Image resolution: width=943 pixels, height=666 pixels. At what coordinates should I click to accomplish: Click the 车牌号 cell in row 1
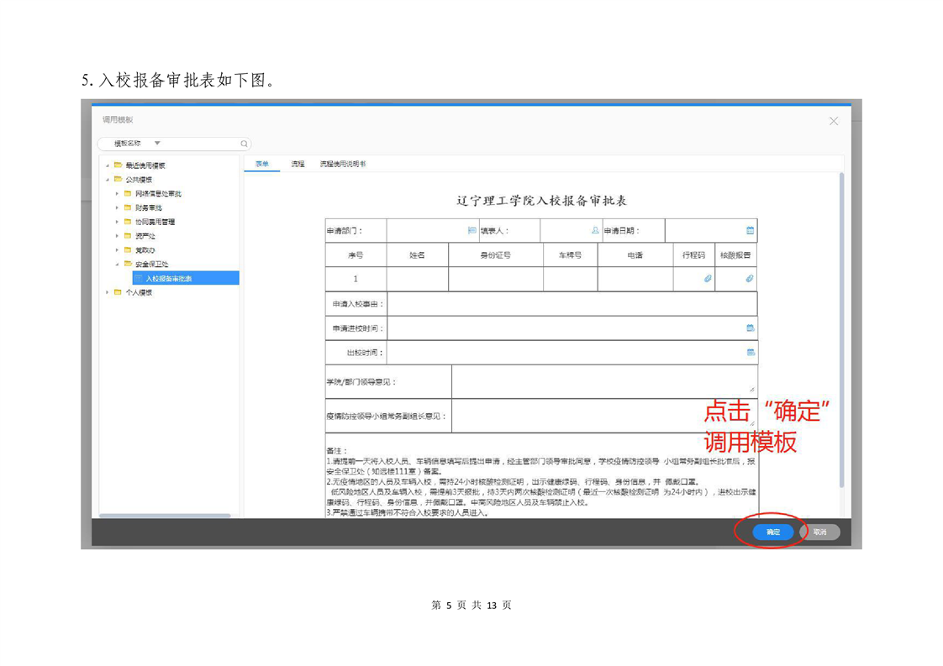point(570,279)
